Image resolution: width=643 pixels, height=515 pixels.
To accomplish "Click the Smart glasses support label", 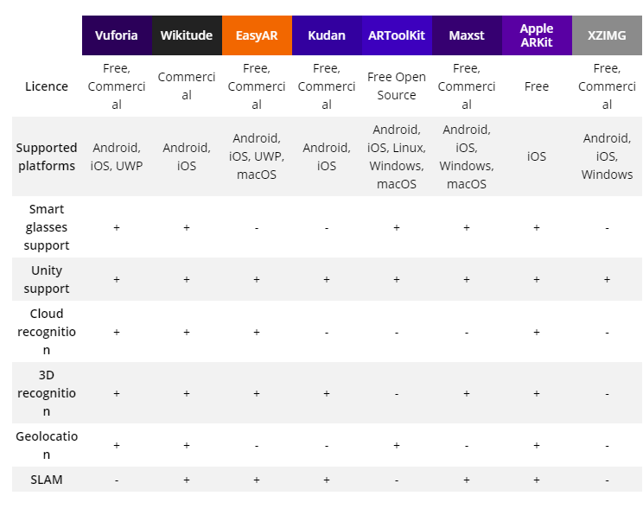I will tap(47, 227).
